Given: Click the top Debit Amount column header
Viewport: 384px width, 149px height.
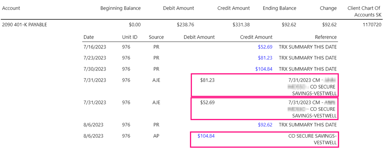Looking at the screenshot, I should (x=178, y=8).
